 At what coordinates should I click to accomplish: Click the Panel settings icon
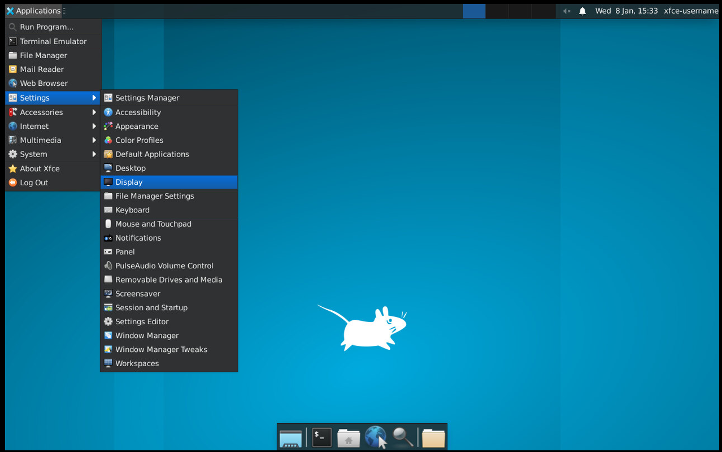(108, 252)
